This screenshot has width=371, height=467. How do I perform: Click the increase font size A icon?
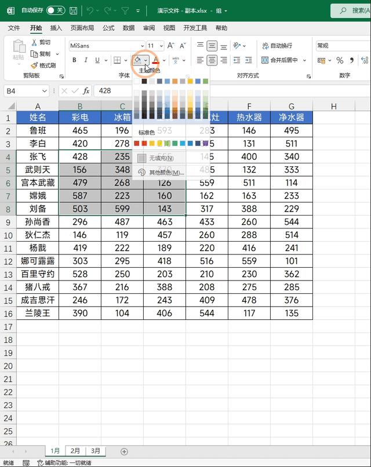[x=171, y=46]
